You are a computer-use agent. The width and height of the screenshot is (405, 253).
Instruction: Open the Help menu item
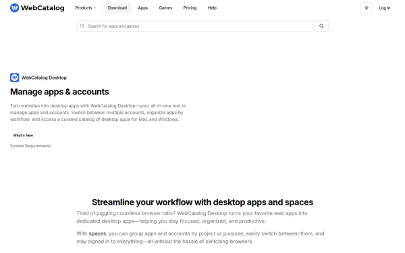click(212, 8)
